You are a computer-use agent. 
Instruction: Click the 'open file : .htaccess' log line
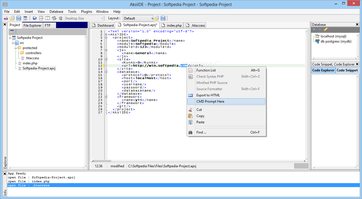(183, 185)
